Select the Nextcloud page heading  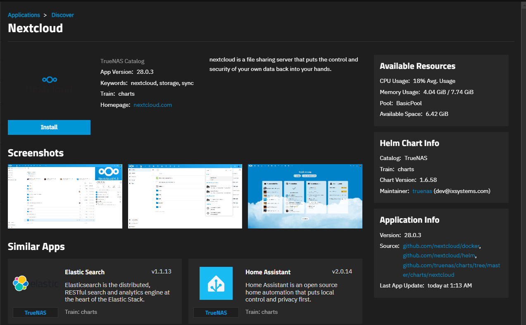click(36, 28)
